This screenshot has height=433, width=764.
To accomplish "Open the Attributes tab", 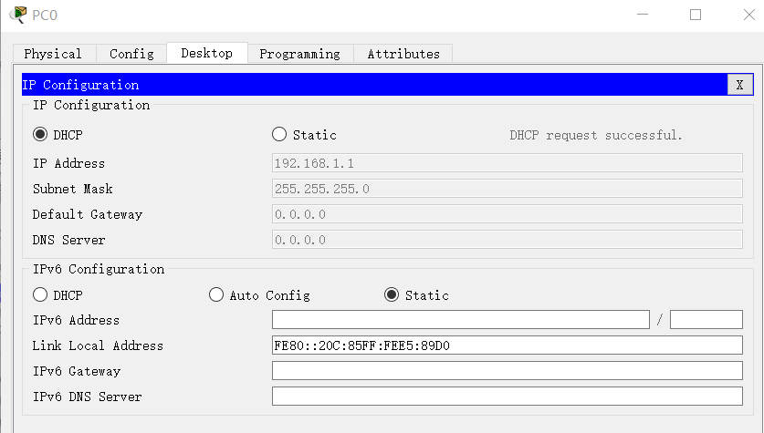I will click(403, 54).
